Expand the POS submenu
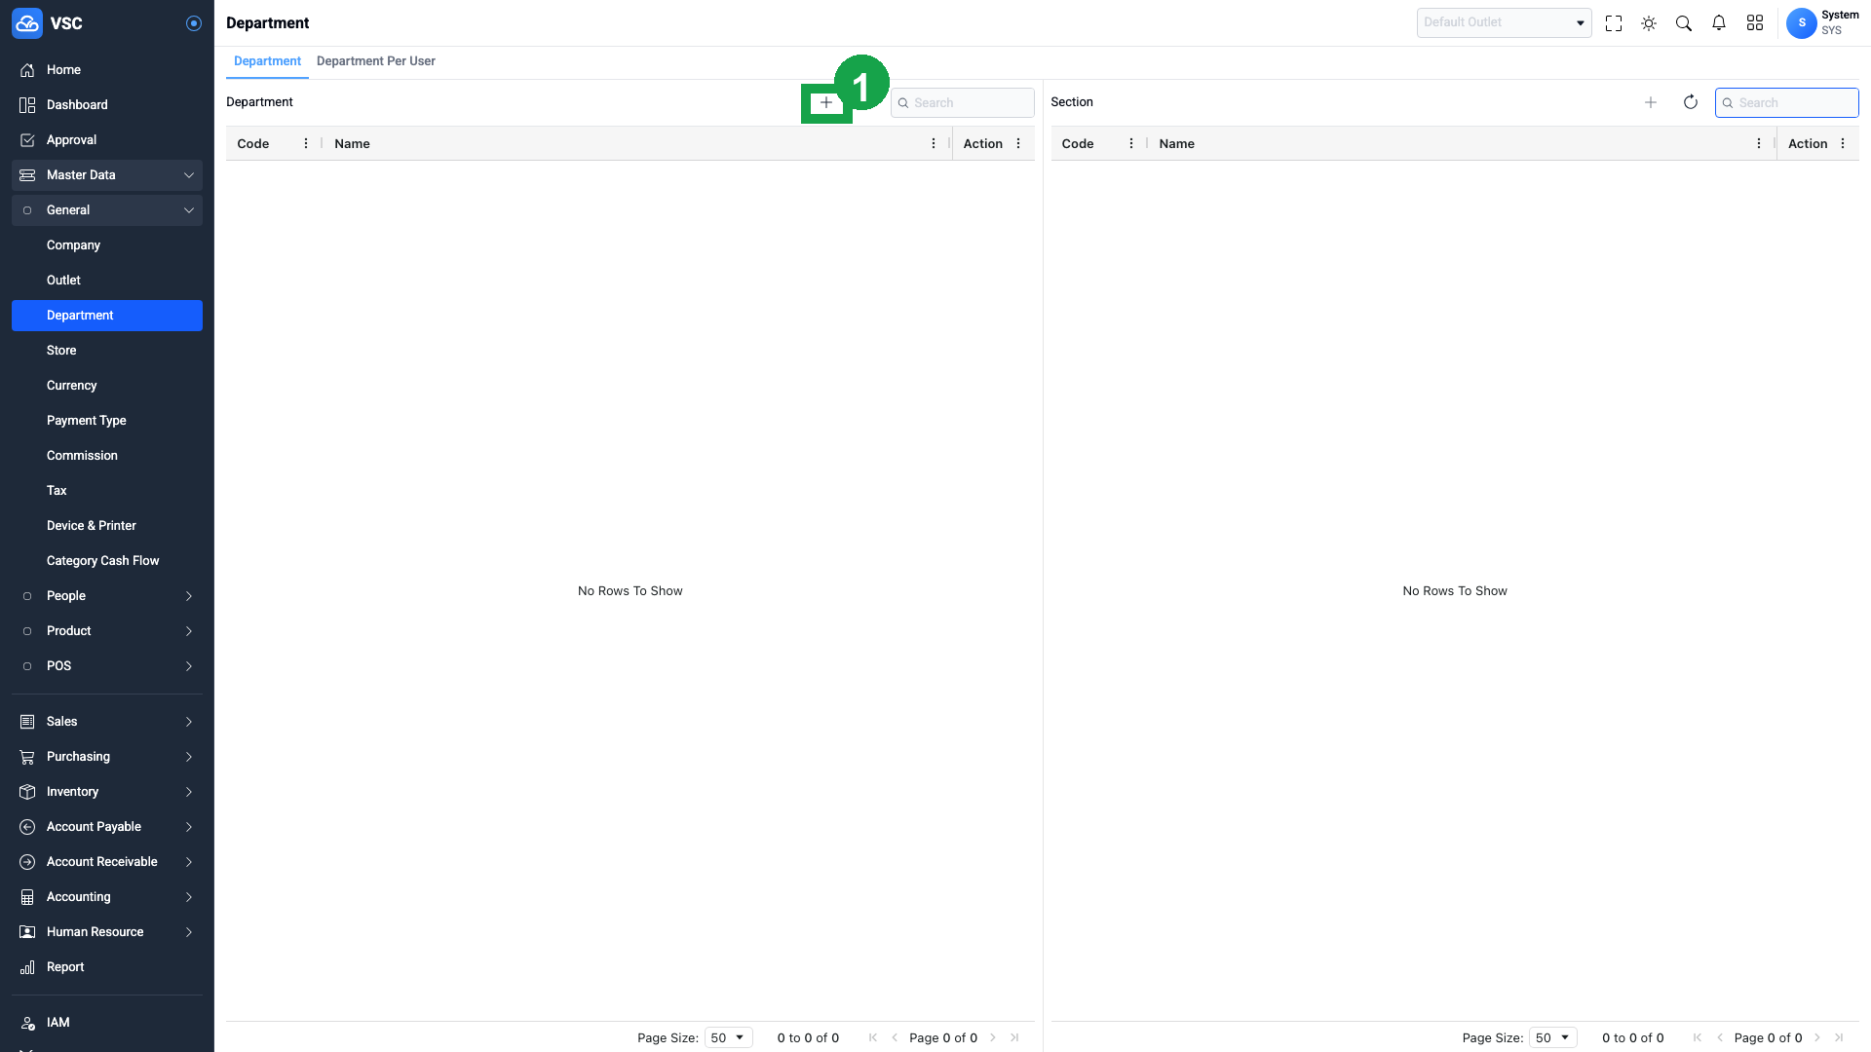The image size is (1871, 1052). point(107,666)
